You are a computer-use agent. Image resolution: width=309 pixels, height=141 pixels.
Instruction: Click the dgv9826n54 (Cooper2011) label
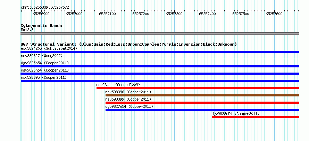click(x=45, y=70)
